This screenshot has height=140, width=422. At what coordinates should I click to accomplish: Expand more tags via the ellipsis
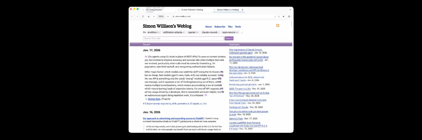[x=241, y=32]
